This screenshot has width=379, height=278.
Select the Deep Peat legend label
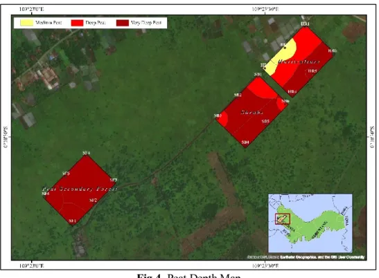[96, 23]
